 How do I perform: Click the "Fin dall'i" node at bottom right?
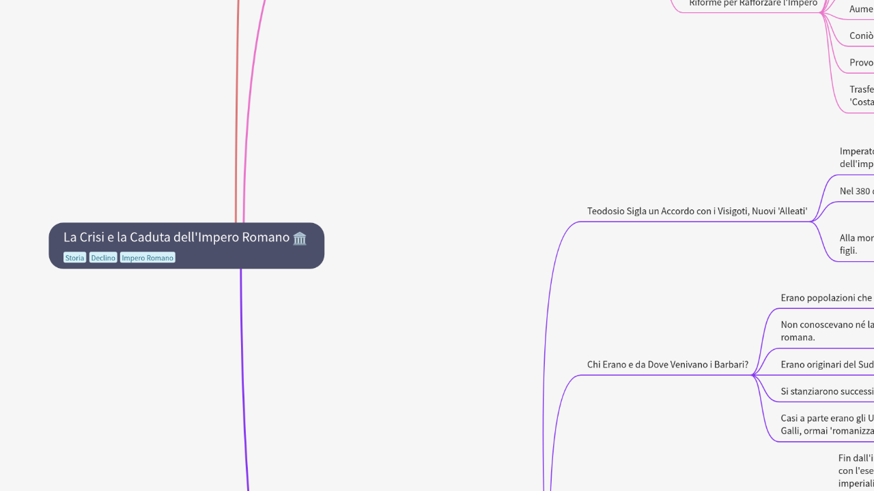[x=856, y=471]
